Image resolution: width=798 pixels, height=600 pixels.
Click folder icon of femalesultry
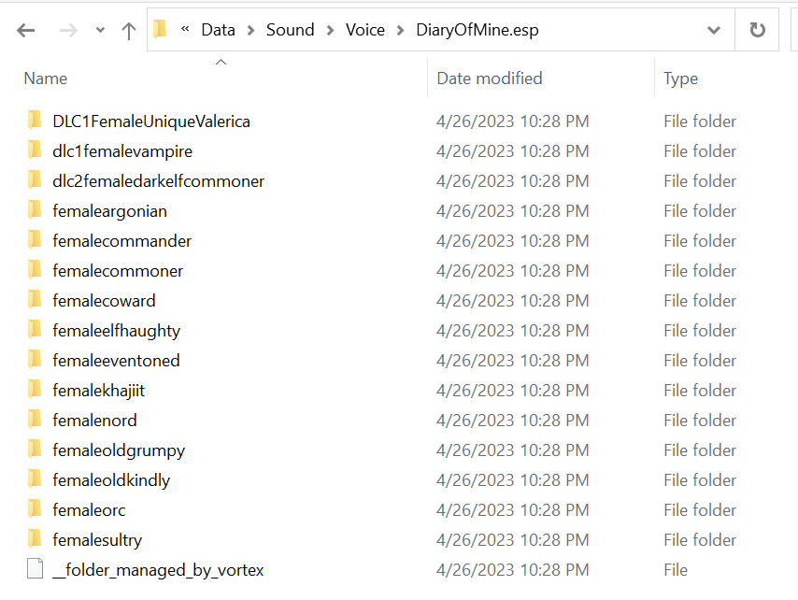[35, 539]
